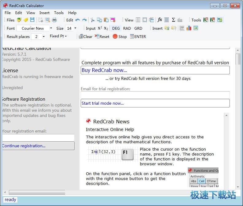
Task: Click the subscript X₂ input icon
Action: click(x=106, y=28)
